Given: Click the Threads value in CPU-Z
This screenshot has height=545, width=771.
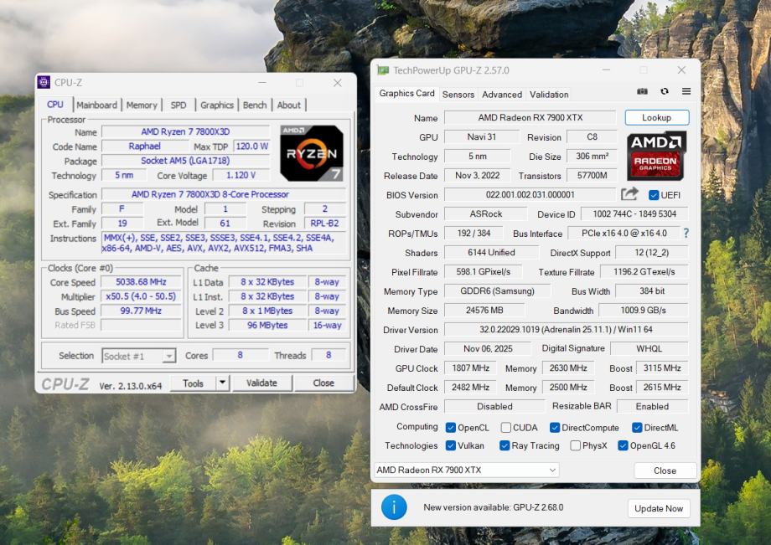Looking at the screenshot, I should pos(329,355).
